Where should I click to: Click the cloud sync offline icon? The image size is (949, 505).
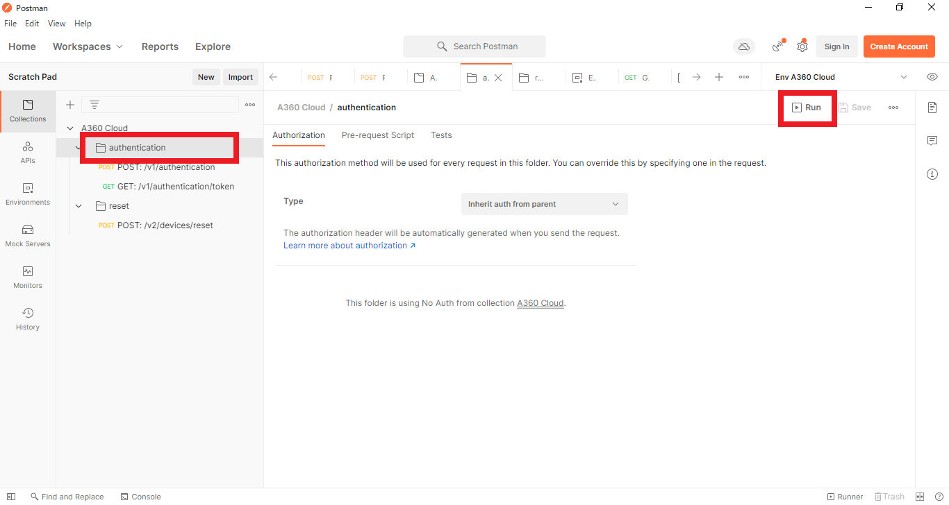click(744, 46)
